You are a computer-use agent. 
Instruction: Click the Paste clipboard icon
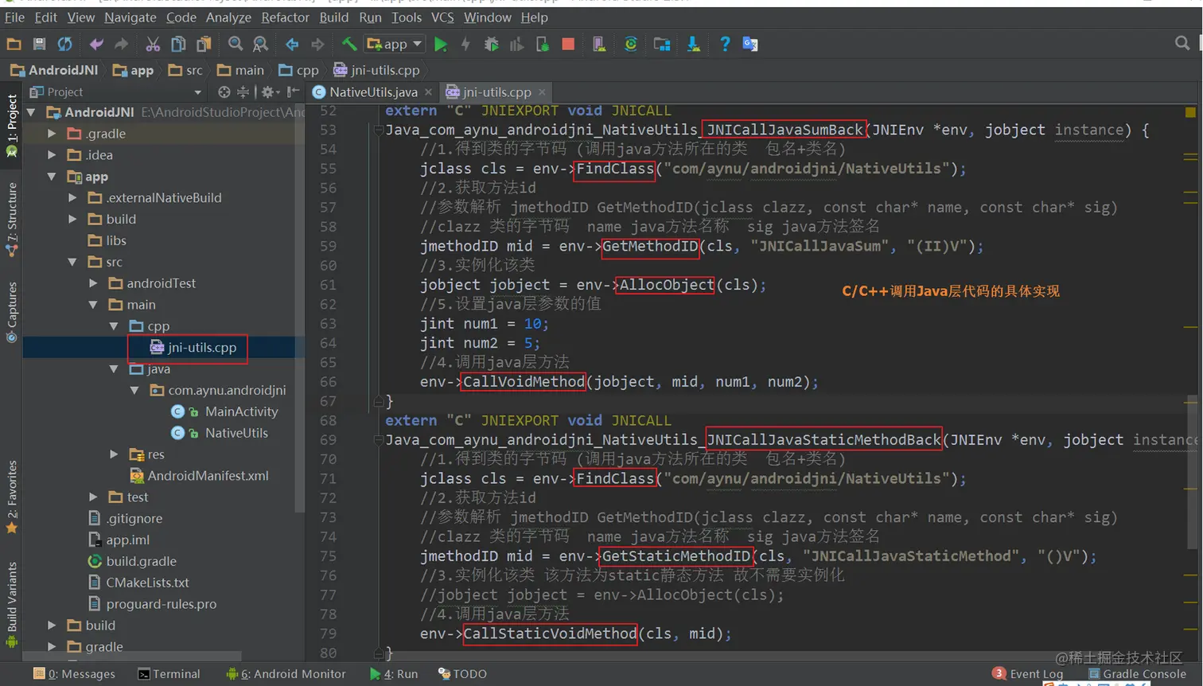[x=204, y=45]
